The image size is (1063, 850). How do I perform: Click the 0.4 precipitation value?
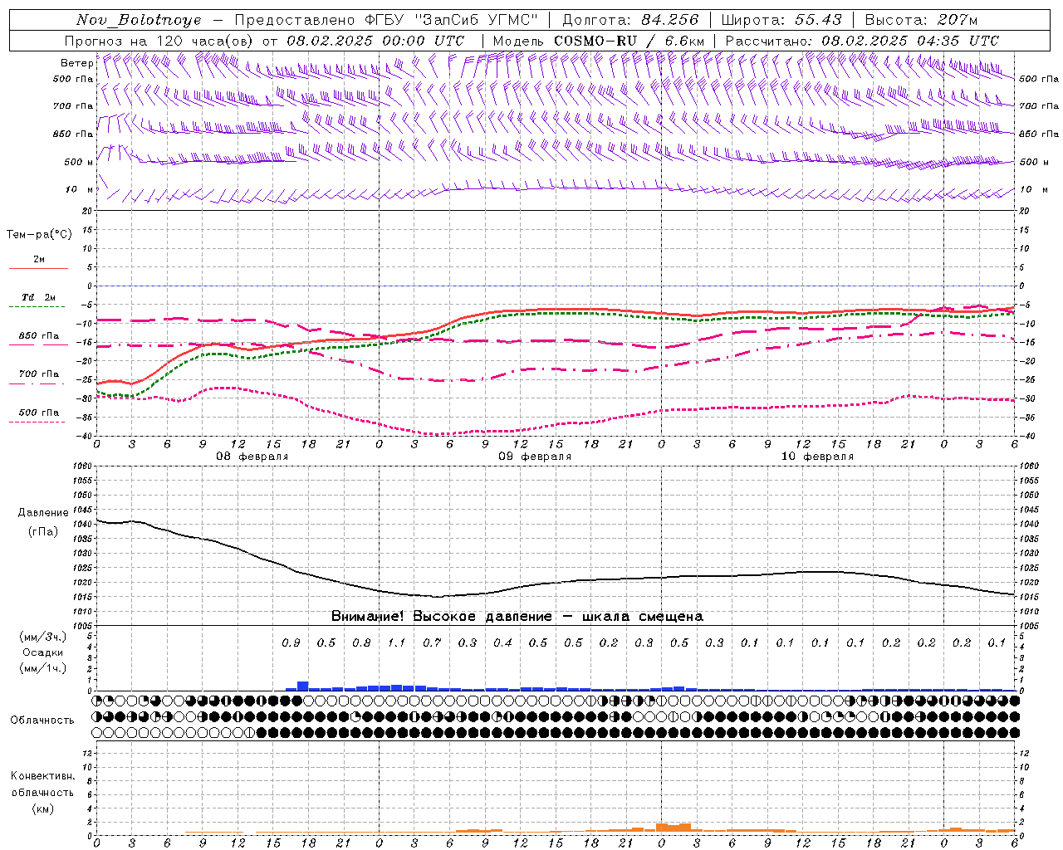click(502, 643)
